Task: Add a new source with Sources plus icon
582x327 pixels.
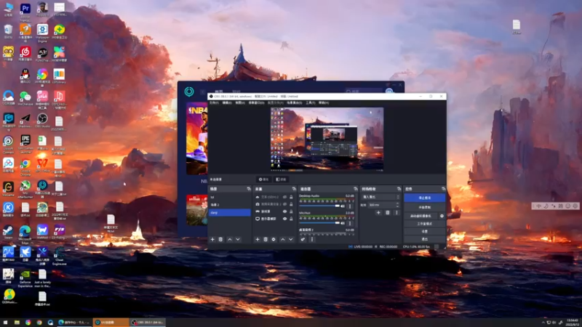Action: (x=258, y=240)
